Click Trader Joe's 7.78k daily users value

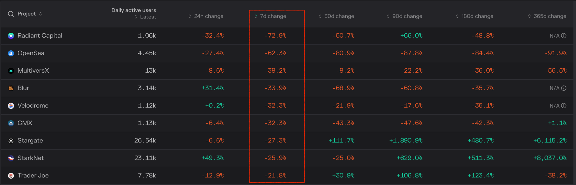[x=147, y=175]
